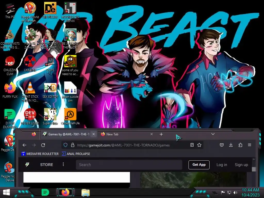Image resolution: width=264 pixels, height=198 pixels.
Task: Open COMMUNISTS HATE THIS G... money bag shortcut
Action: 10,39
